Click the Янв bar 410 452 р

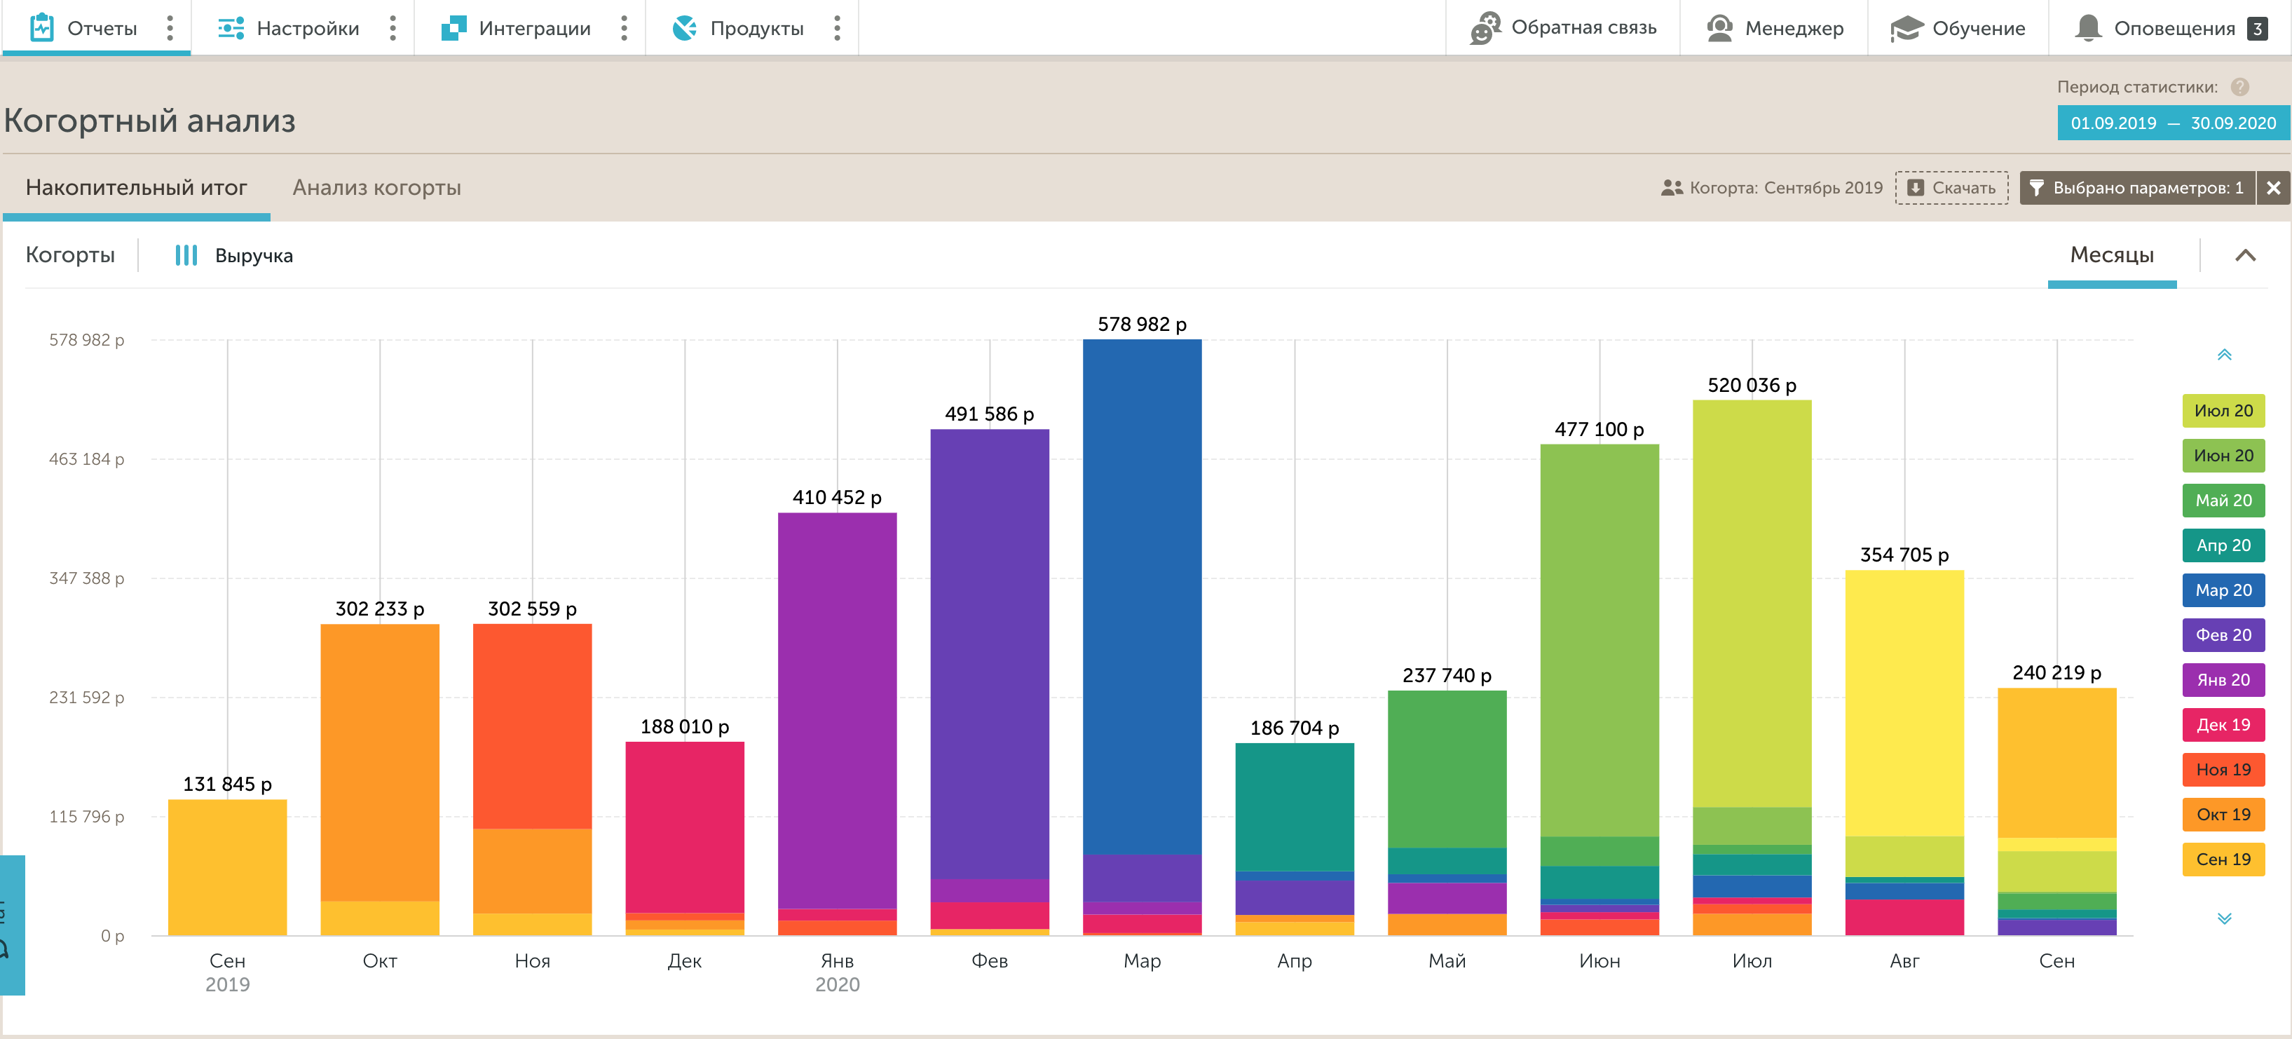(838, 710)
